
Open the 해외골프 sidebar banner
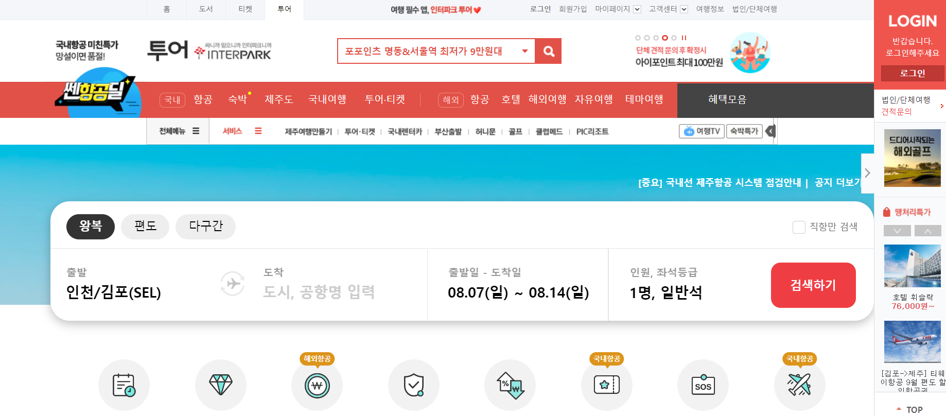tap(913, 158)
